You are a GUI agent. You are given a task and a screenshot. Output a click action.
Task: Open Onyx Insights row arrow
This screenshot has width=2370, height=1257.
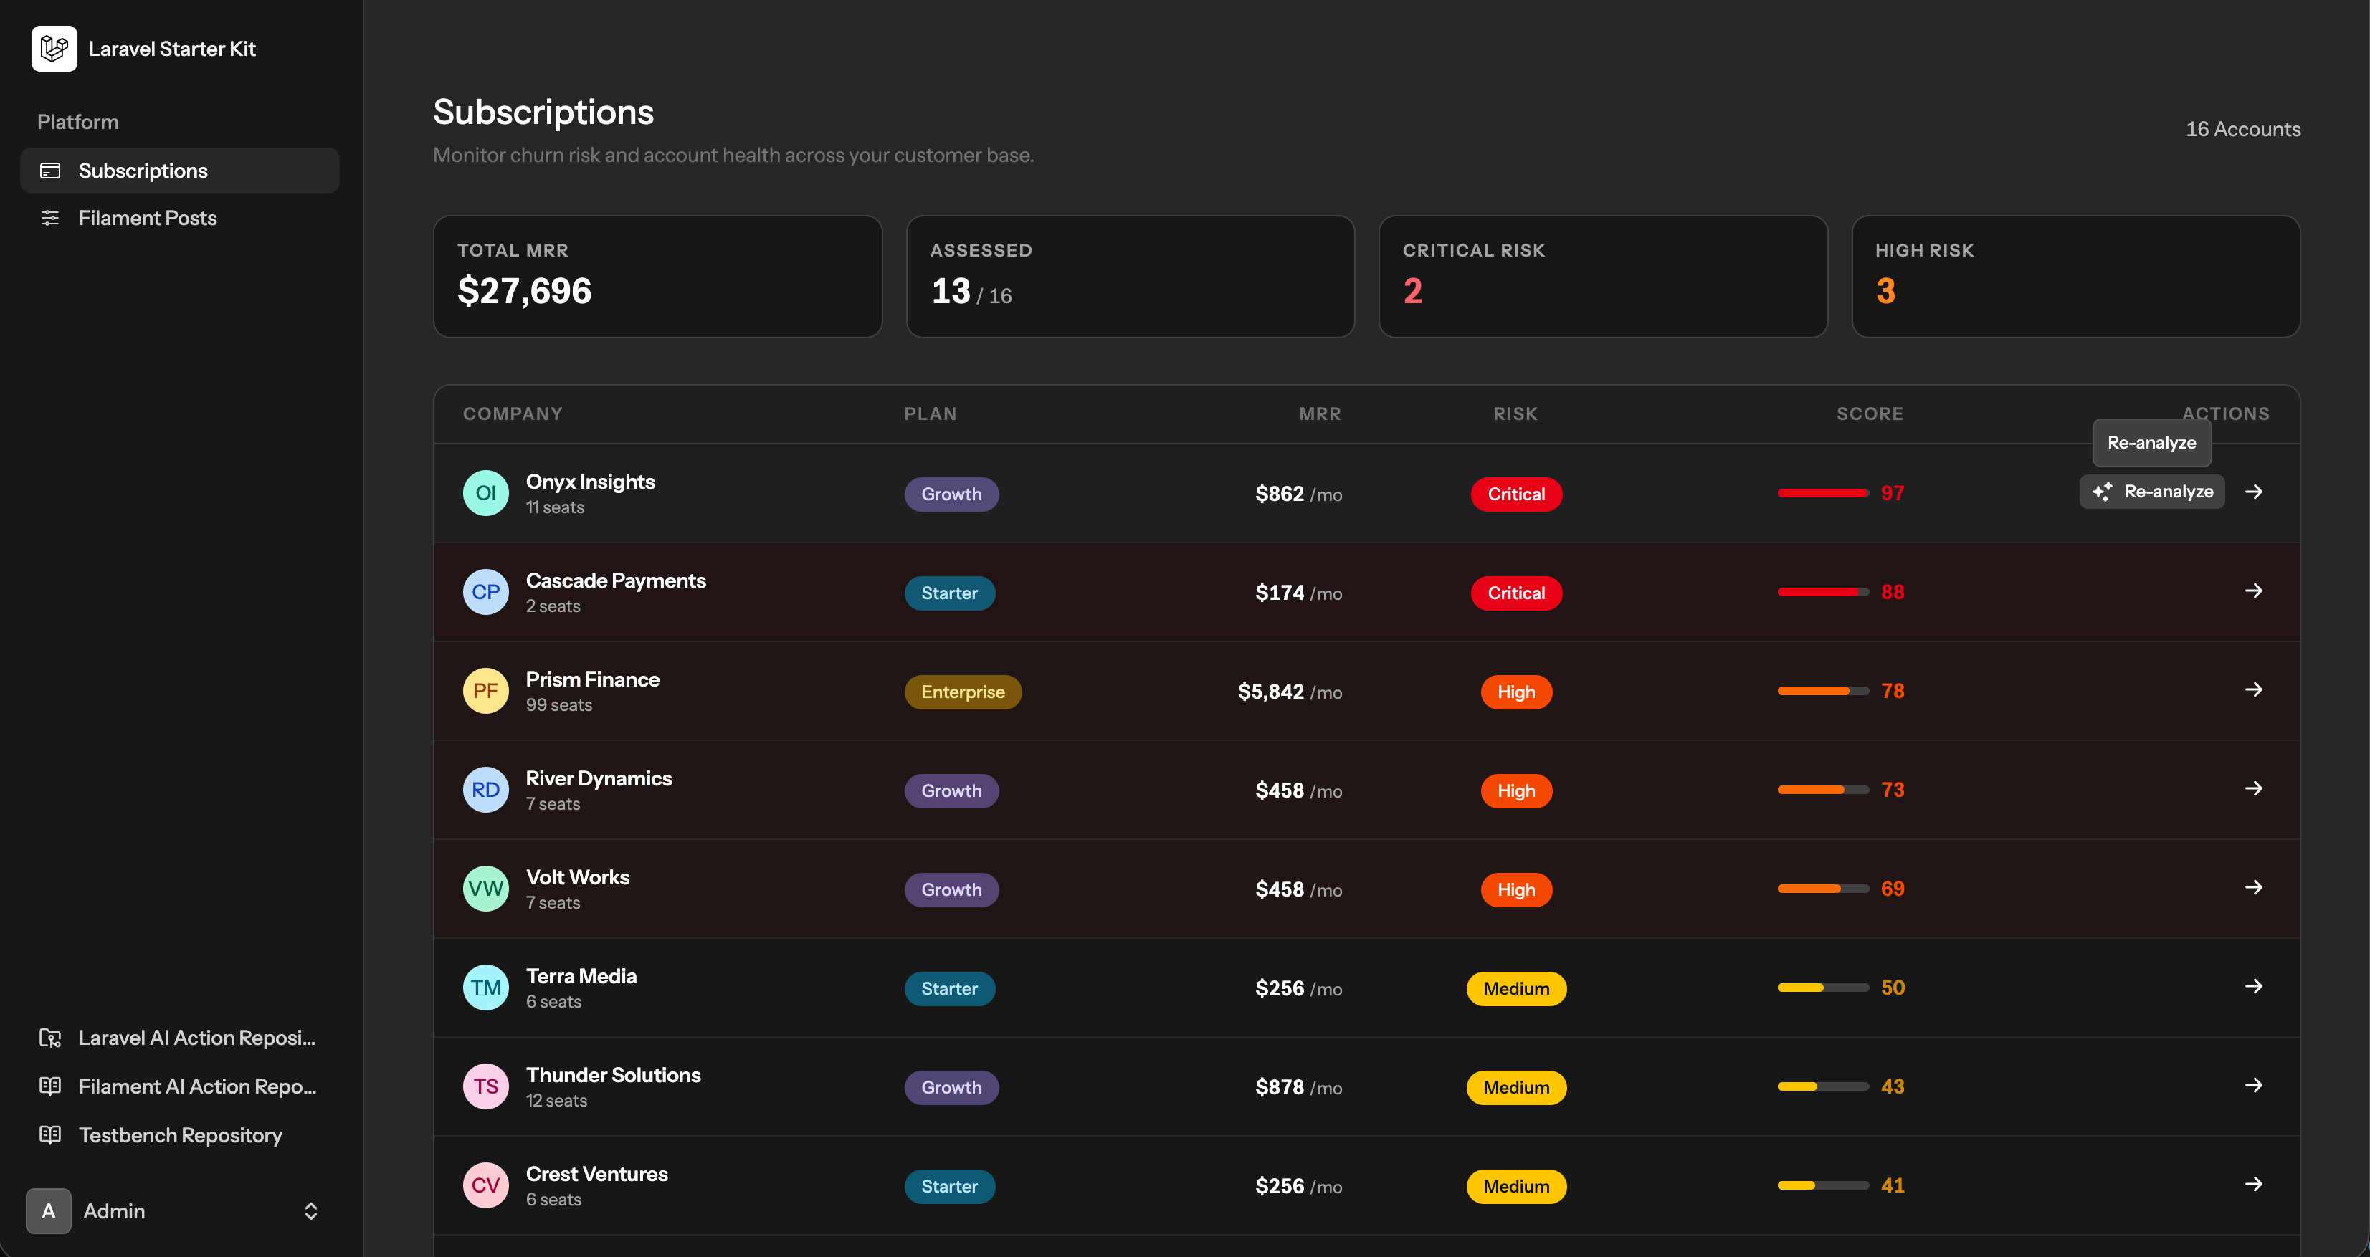(2253, 492)
